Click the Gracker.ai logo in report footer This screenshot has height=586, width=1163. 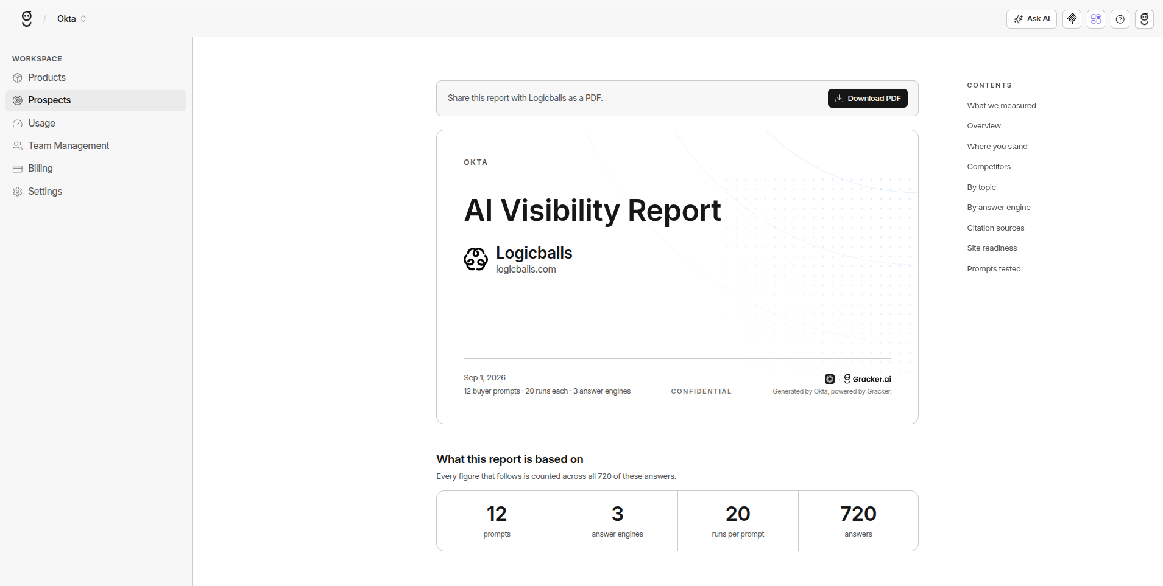(x=867, y=379)
